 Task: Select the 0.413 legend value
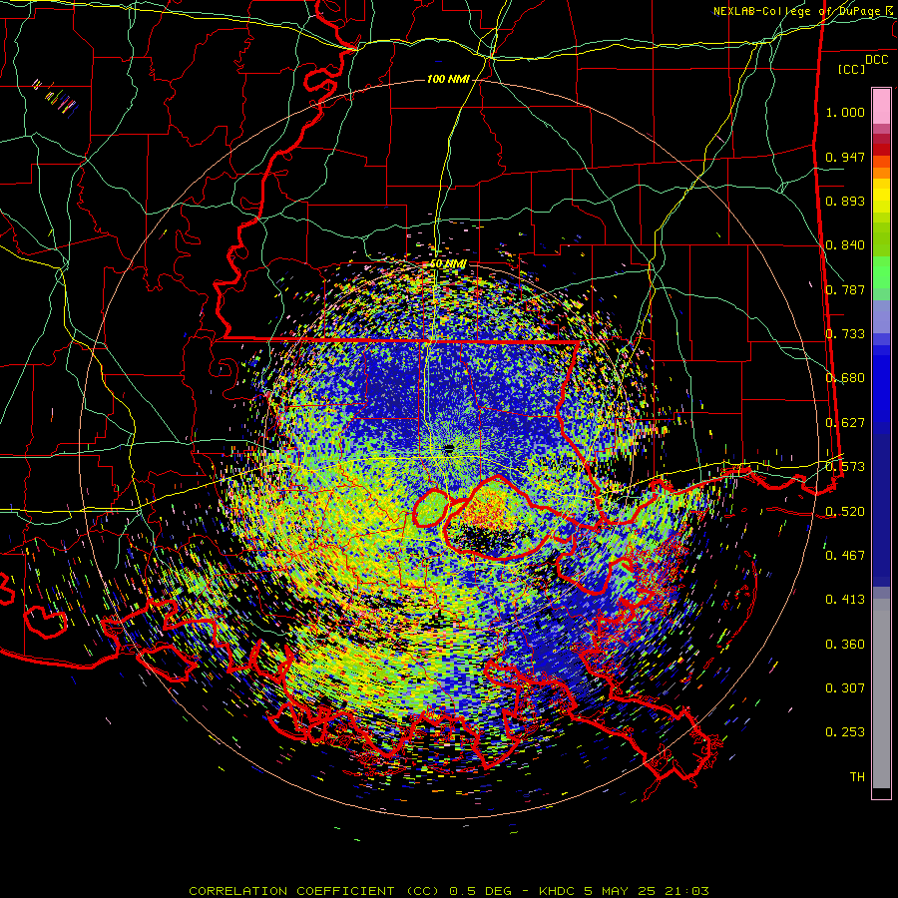click(845, 600)
